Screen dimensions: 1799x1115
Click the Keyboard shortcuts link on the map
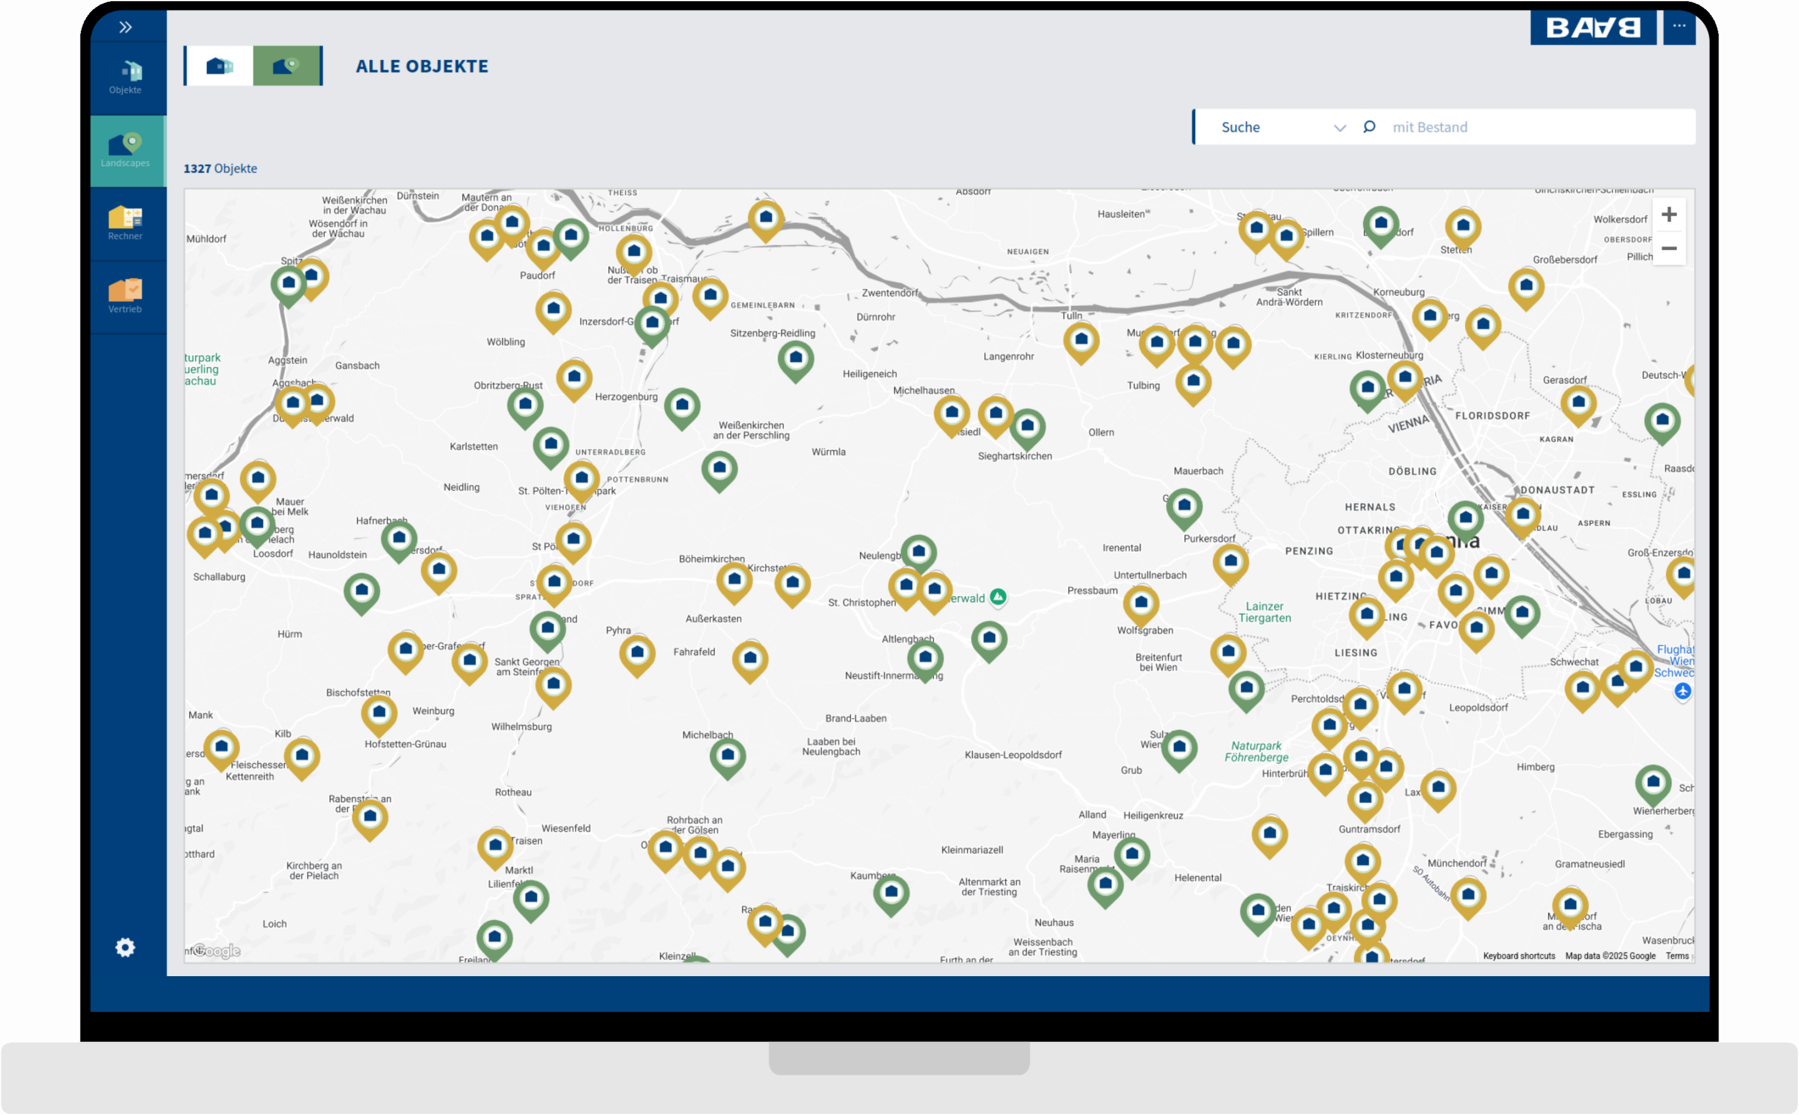point(1518,955)
